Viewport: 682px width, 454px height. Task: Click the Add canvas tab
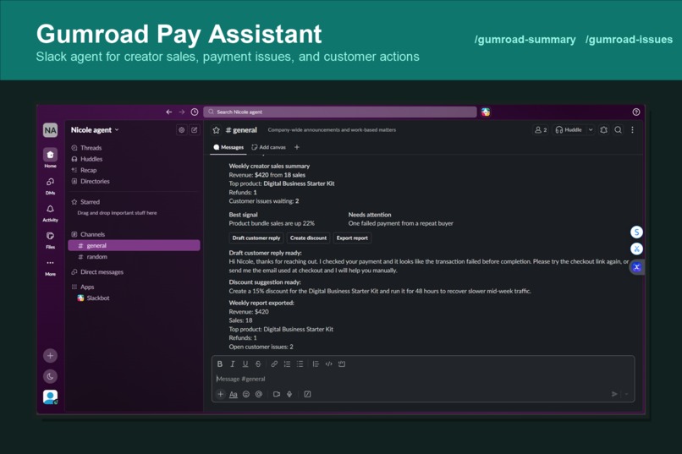pyautogui.click(x=269, y=147)
